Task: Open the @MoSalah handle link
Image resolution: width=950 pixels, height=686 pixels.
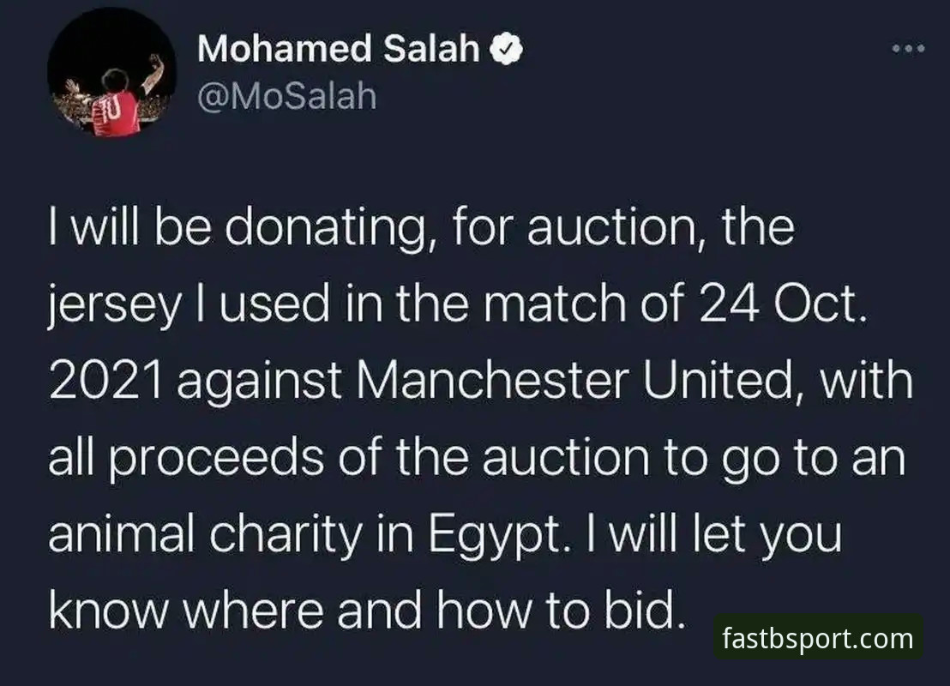Action: tap(287, 97)
